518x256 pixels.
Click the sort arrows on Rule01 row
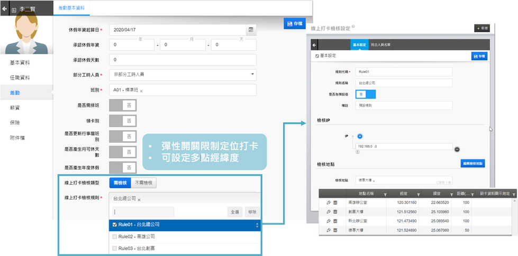click(x=257, y=225)
